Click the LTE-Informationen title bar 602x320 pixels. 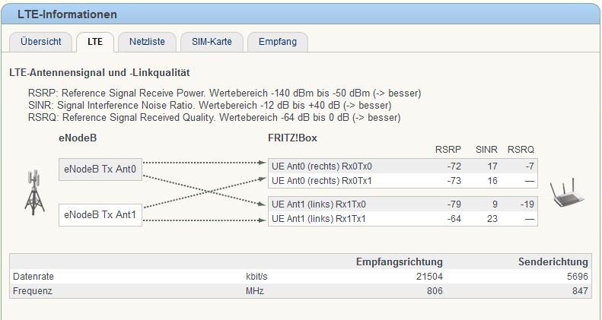pos(301,14)
